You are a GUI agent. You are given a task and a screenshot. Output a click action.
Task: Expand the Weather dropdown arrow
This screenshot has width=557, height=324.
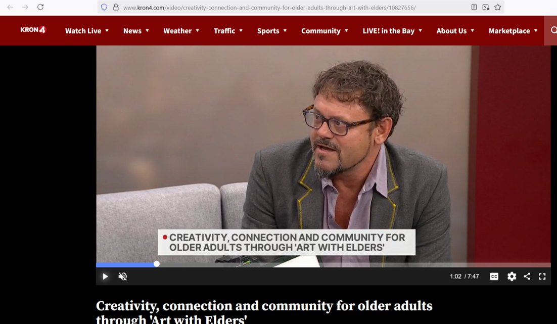198,30
